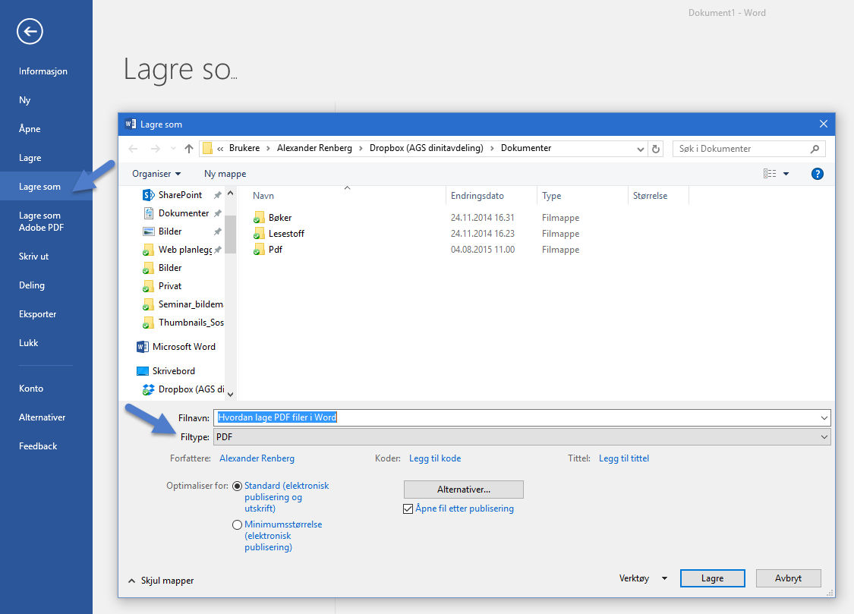Open Eksporter in backstage menu

38,314
